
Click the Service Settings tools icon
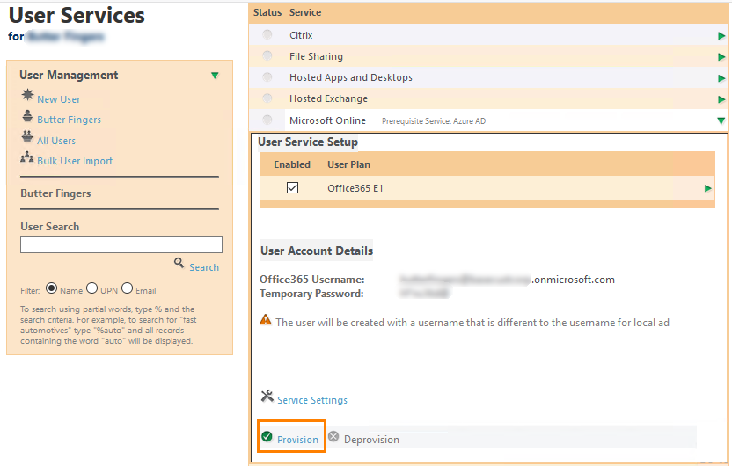(267, 396)
